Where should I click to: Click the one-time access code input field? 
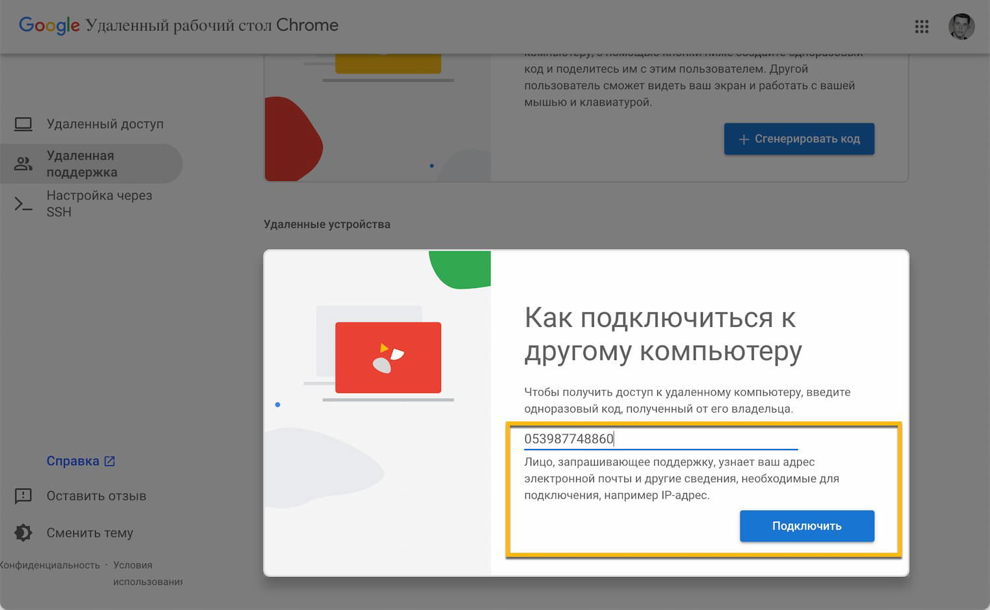click(x=660, y=438)
